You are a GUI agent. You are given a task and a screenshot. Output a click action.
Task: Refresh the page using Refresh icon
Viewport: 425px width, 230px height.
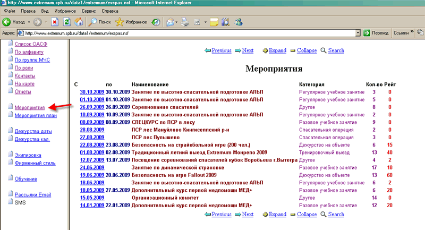(67, 22)
